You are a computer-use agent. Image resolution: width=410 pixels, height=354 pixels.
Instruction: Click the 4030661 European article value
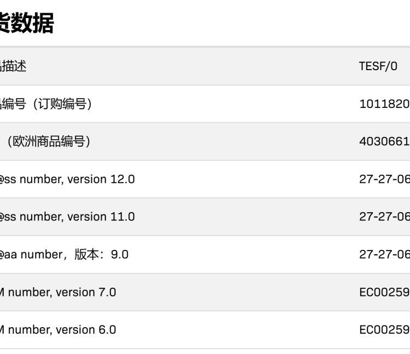coord(384,141)
